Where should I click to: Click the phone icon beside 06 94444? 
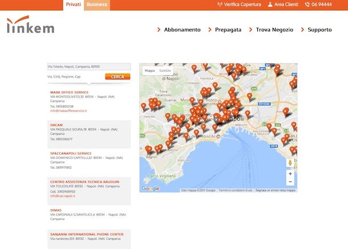point(306,5)
